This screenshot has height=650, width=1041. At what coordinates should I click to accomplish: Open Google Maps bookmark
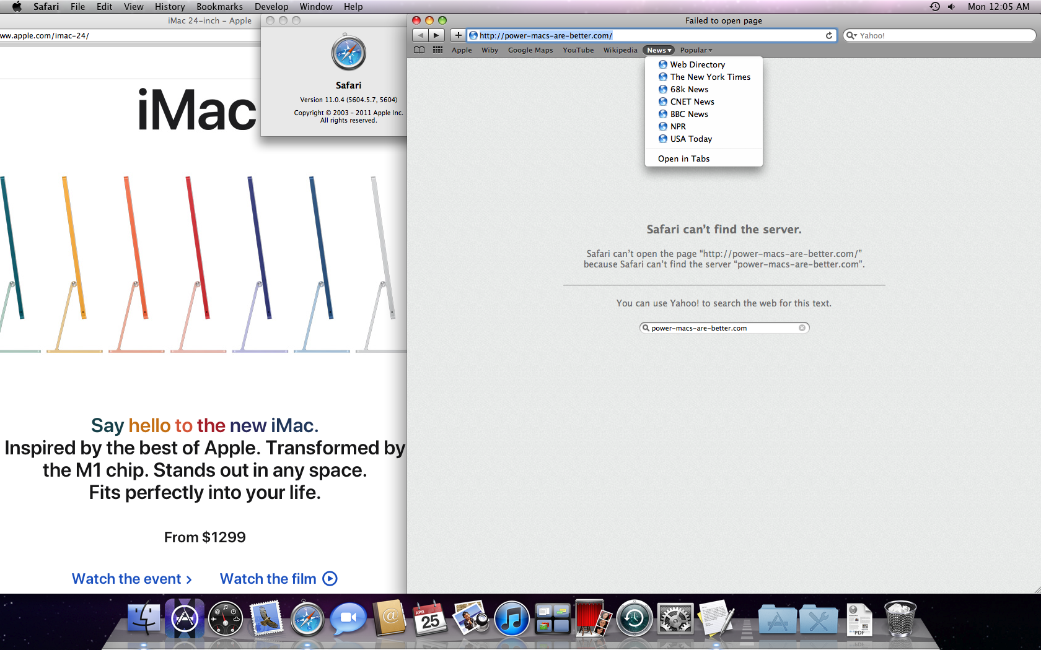[530, 50]
